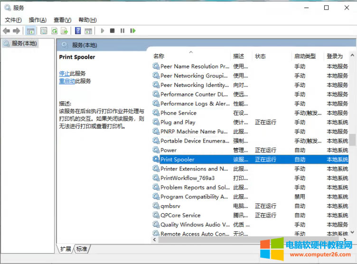Open the 文件(F) menu
Image resolution: width=357 pixels, height=264 pixels.
click(13, 20)
